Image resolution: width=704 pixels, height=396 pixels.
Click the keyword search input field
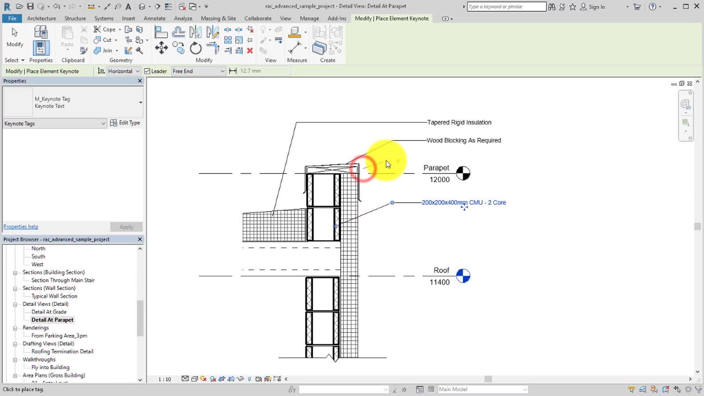506,7
